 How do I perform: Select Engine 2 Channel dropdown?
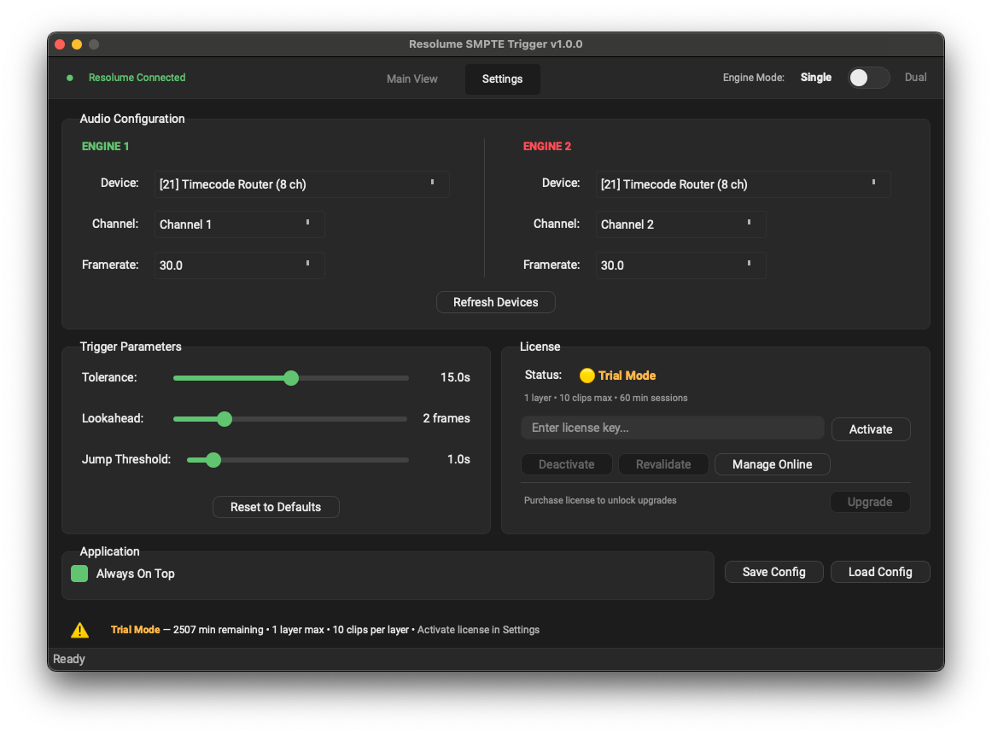click(x=680, y=224)
